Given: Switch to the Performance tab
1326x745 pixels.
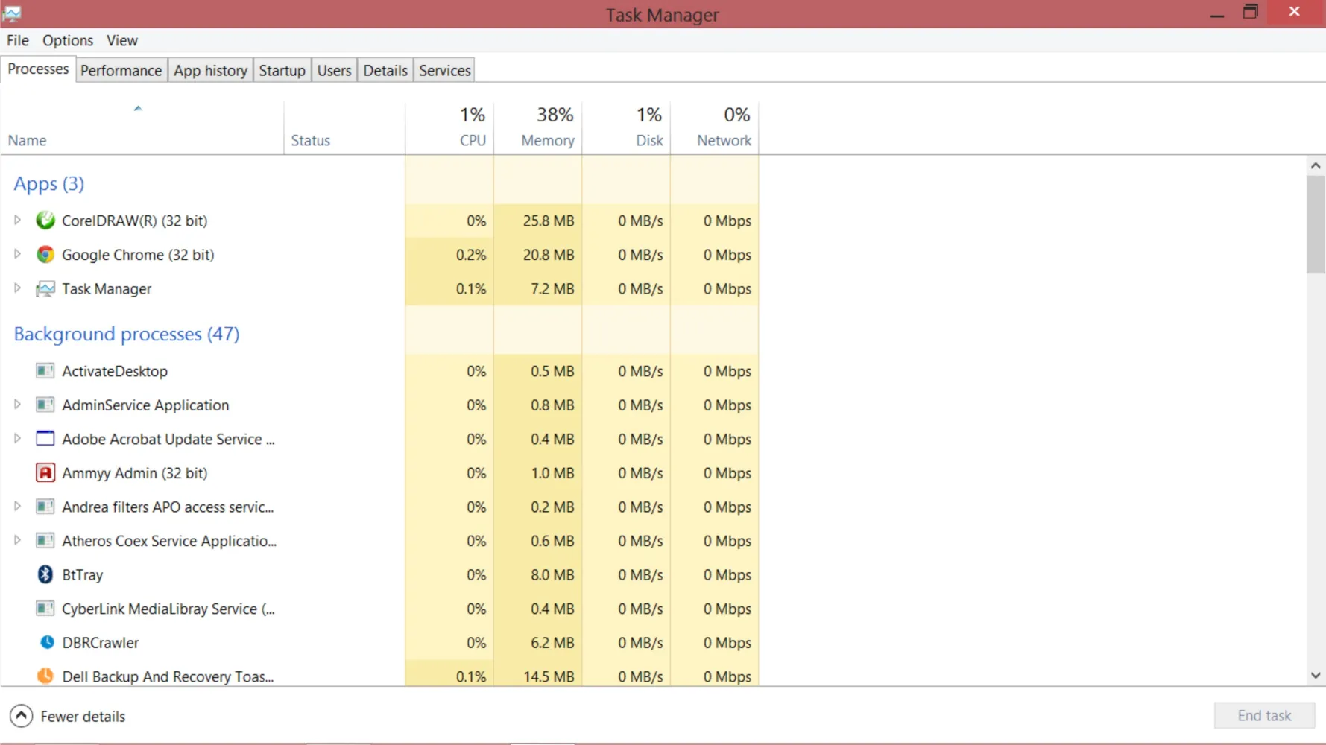Looking at the screenshot, I should point(121,70).
